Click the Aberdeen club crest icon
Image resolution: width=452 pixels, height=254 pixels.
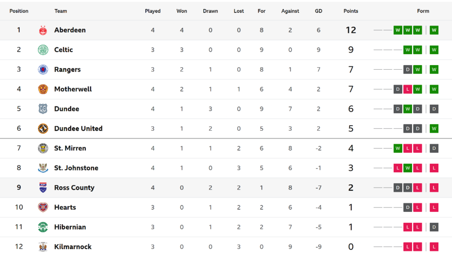(x=43, y=30)
